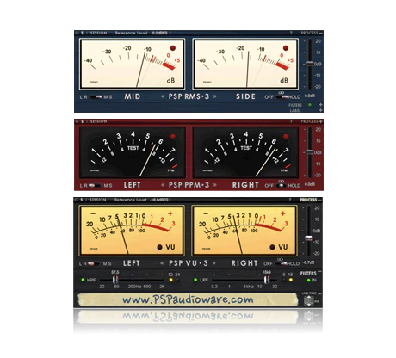The height and width of the screenshot is (358, 396).
Task: Click the link icon above HOLD on RMS-3
Action: 281,93
